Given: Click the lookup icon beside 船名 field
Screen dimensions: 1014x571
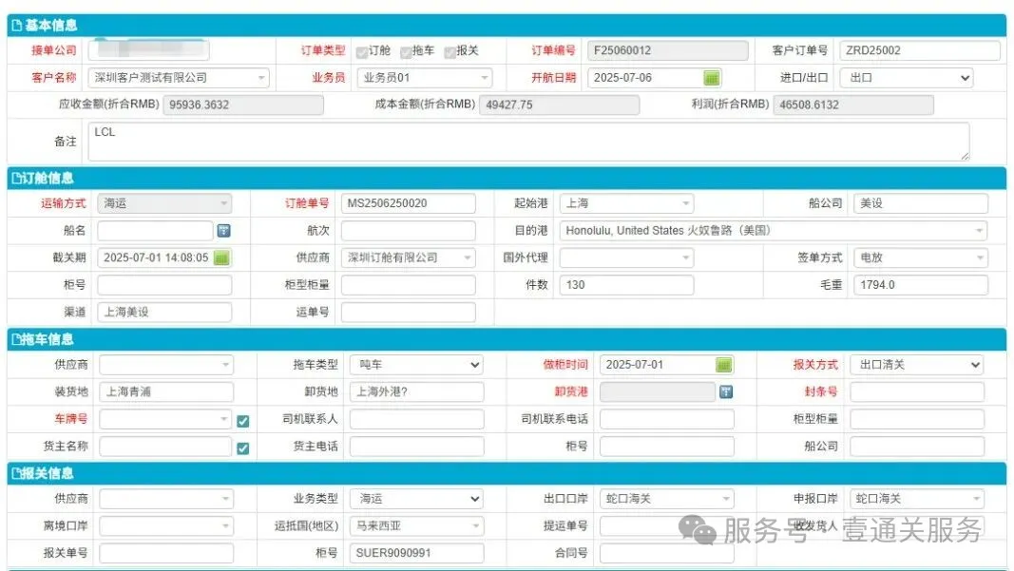Looking at the screenshot, I should pos(223,231).
